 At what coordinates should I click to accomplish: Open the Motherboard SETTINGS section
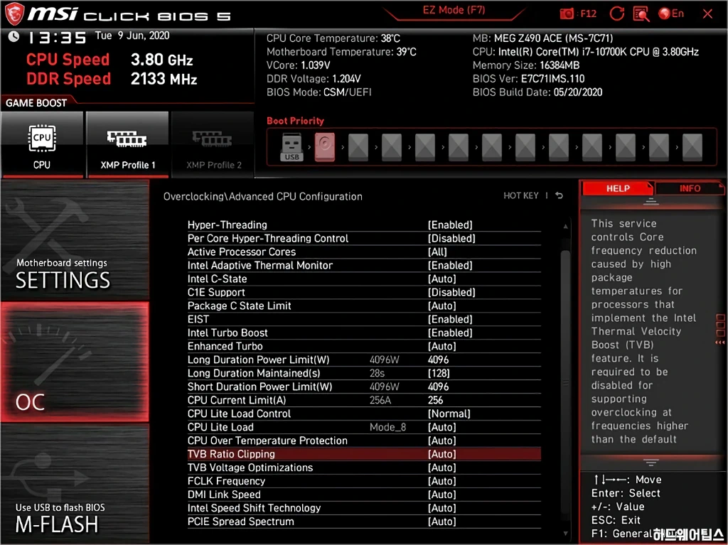click(75, 240)
